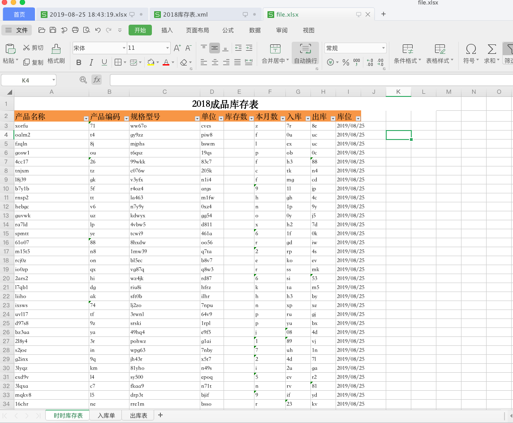Switch to the 页面布局 ribbon tab
The height and width of the screenshot is (423, 513).
coord(197,30)
